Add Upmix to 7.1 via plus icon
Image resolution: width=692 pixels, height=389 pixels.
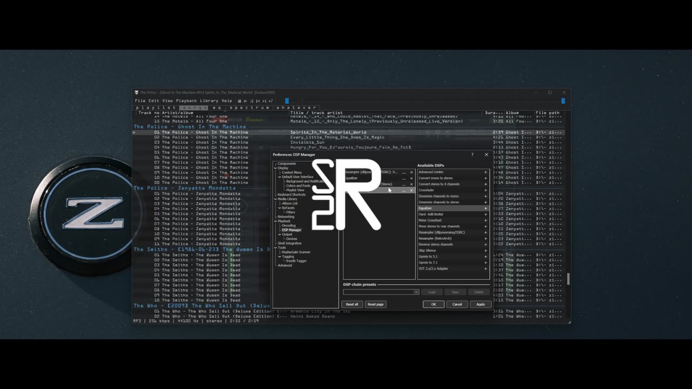(x=485, y=263)
